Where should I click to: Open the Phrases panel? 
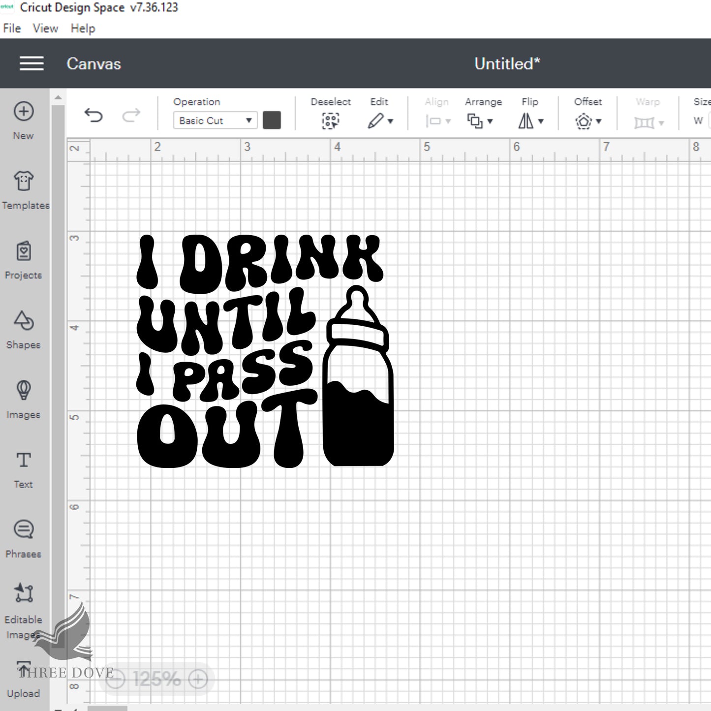tap(23, 539)
